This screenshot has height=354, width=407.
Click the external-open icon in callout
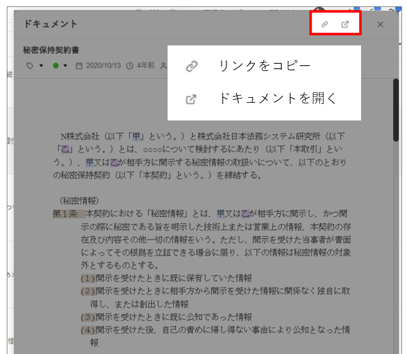coord(191,99)
